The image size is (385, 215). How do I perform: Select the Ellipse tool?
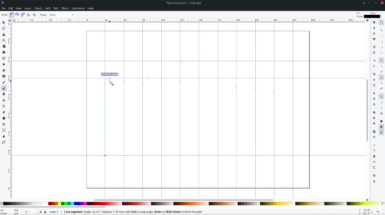point(4,64)
